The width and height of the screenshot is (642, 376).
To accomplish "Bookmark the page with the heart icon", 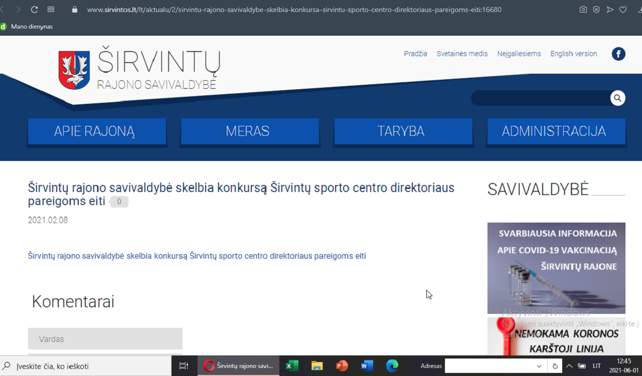I will [623, 10].
